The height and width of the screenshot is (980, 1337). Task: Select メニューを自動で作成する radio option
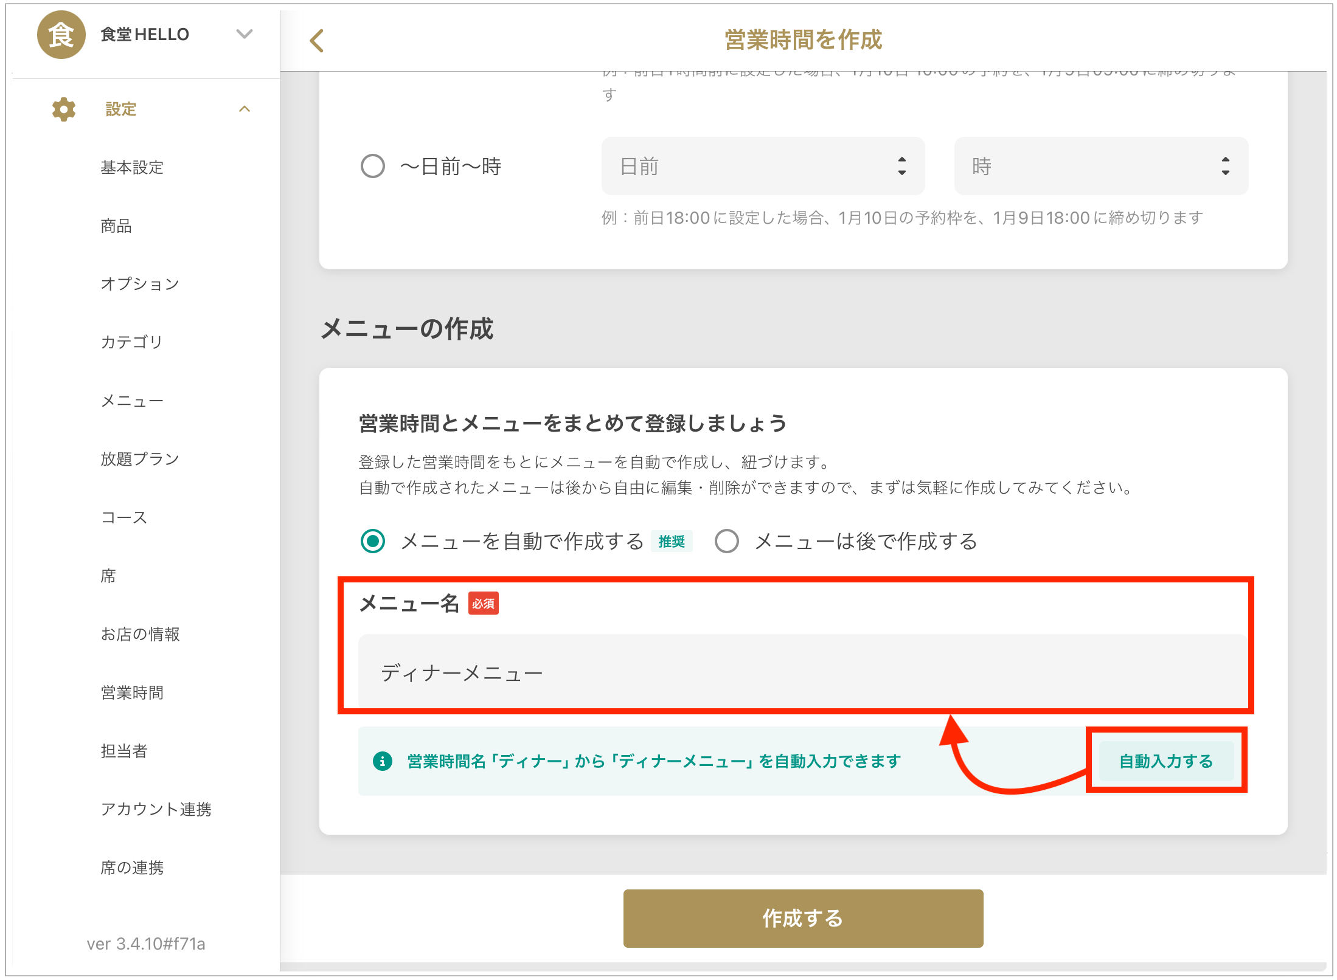coord(372,541)
